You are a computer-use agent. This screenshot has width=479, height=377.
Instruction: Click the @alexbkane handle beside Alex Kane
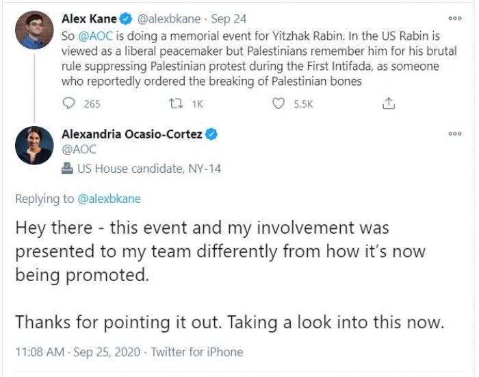pyautogui.click(x=169, y=18)
